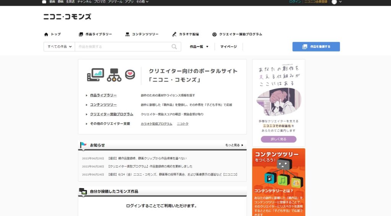Open クリエイター奨励プログラム nav tab
This screenshot has width=391, height=216.
(x=241, y=34)
